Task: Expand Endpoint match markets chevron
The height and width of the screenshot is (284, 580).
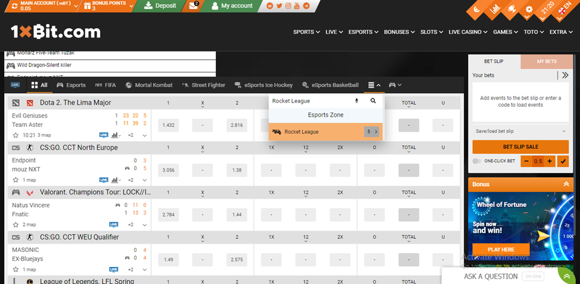Action: [x=145, y=180]
